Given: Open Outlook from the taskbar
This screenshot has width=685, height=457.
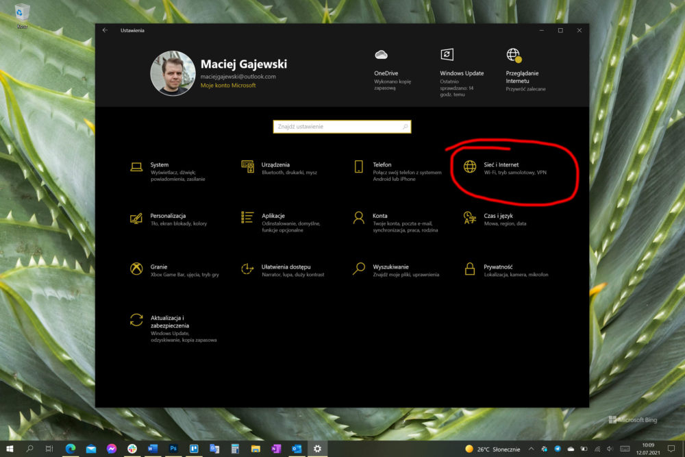Looking at the screenshot, I should coord(297,449).
